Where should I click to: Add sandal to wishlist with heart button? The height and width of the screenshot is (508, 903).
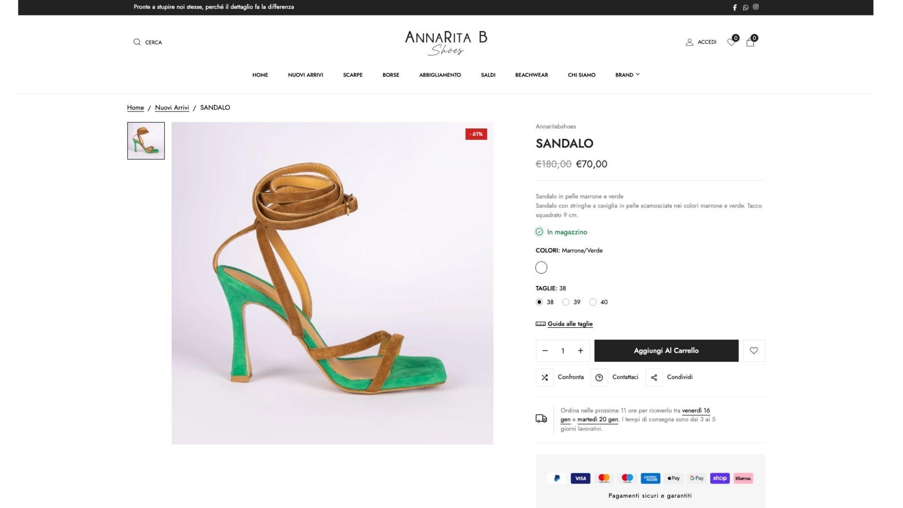tap(754, 351)
